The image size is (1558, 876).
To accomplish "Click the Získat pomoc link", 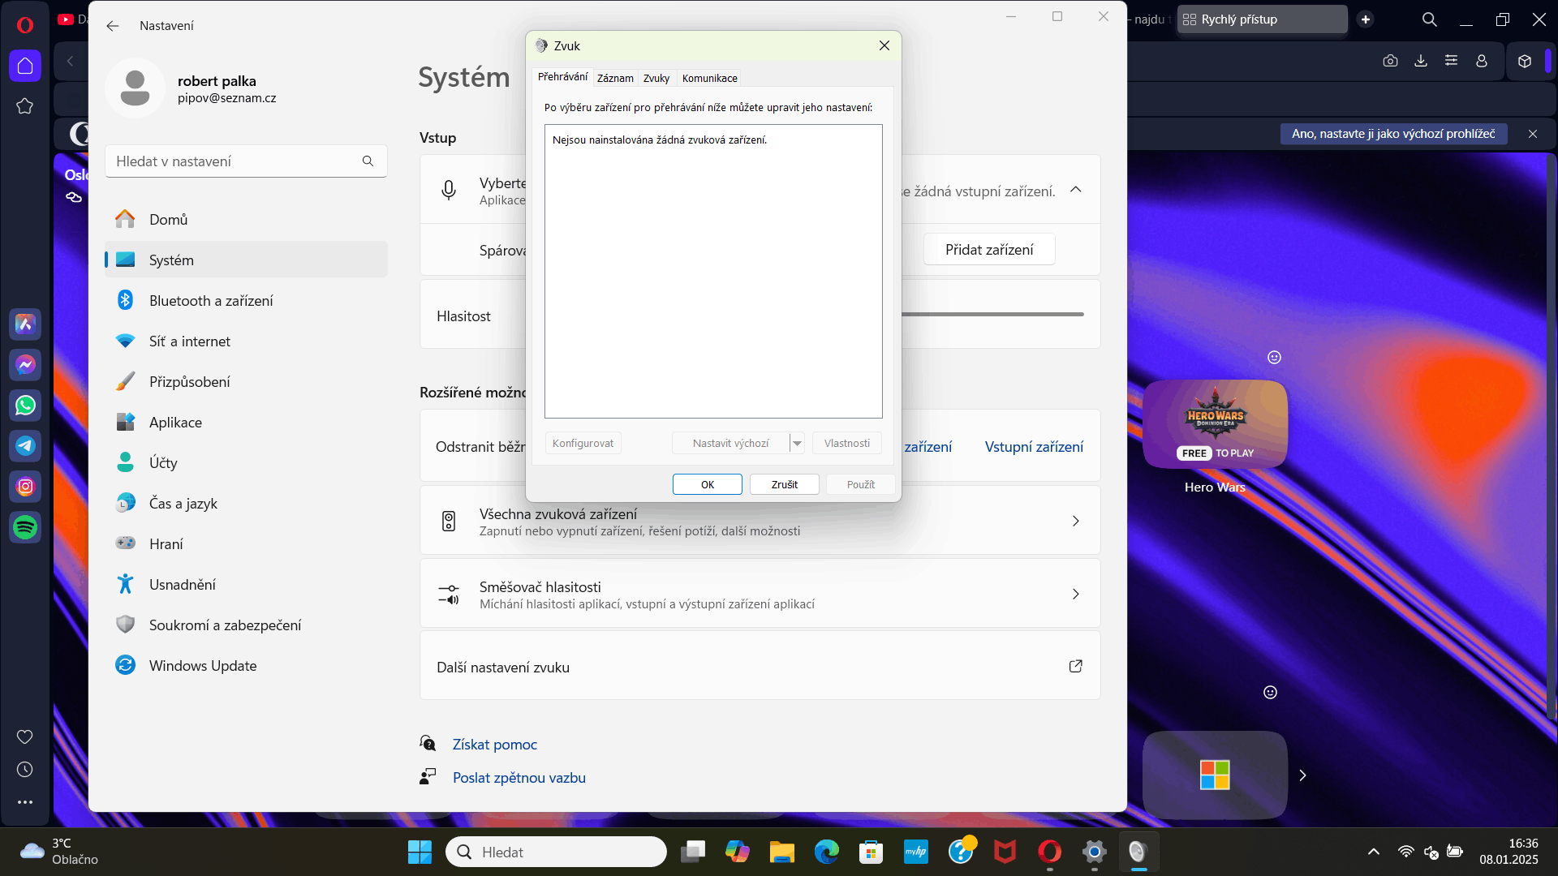I will (x=494, y=745).
